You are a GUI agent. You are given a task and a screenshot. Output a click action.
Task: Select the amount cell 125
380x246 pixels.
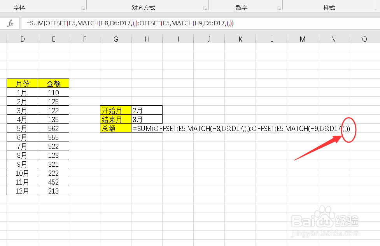point(53,101)
